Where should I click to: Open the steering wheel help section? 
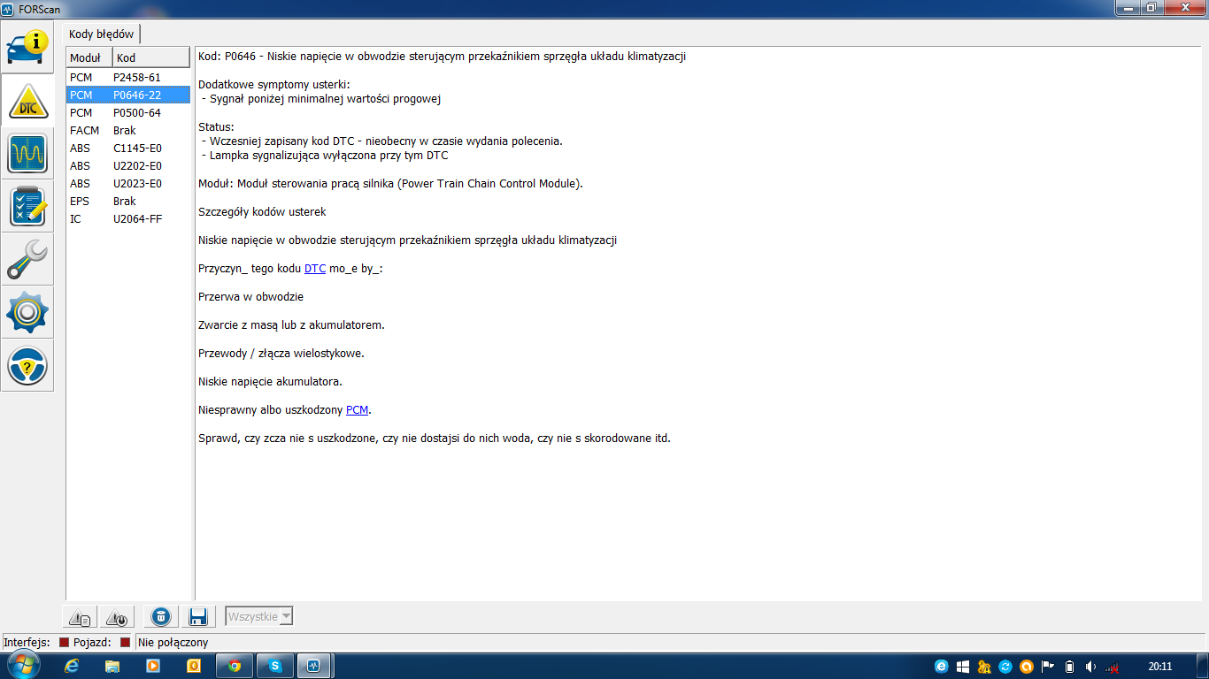[x=27, y=365]
